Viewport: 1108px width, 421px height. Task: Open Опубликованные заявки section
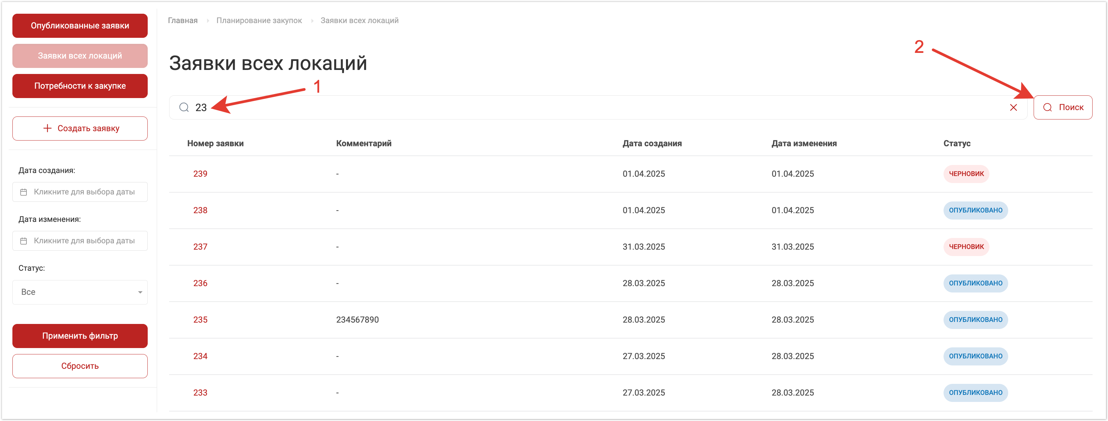[80, 26]
